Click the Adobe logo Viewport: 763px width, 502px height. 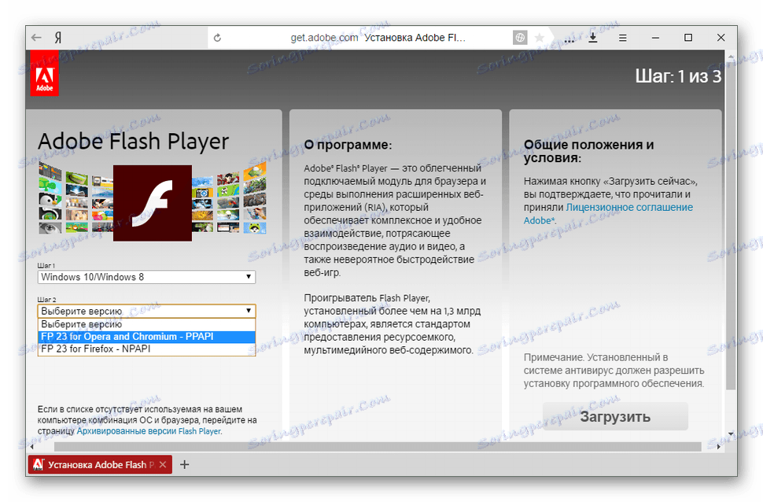(44, 73)
